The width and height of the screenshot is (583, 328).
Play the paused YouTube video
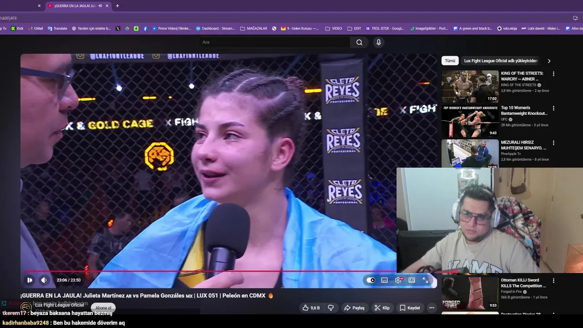point(30,280)
